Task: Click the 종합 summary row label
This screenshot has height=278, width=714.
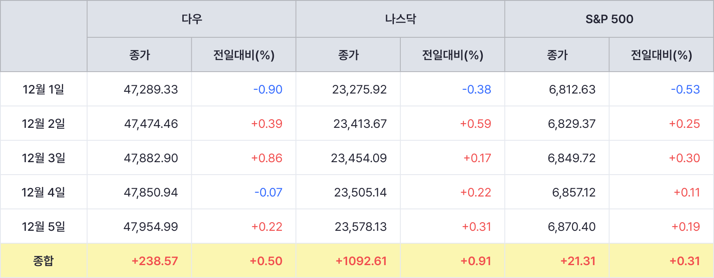Action: [43, 261]
